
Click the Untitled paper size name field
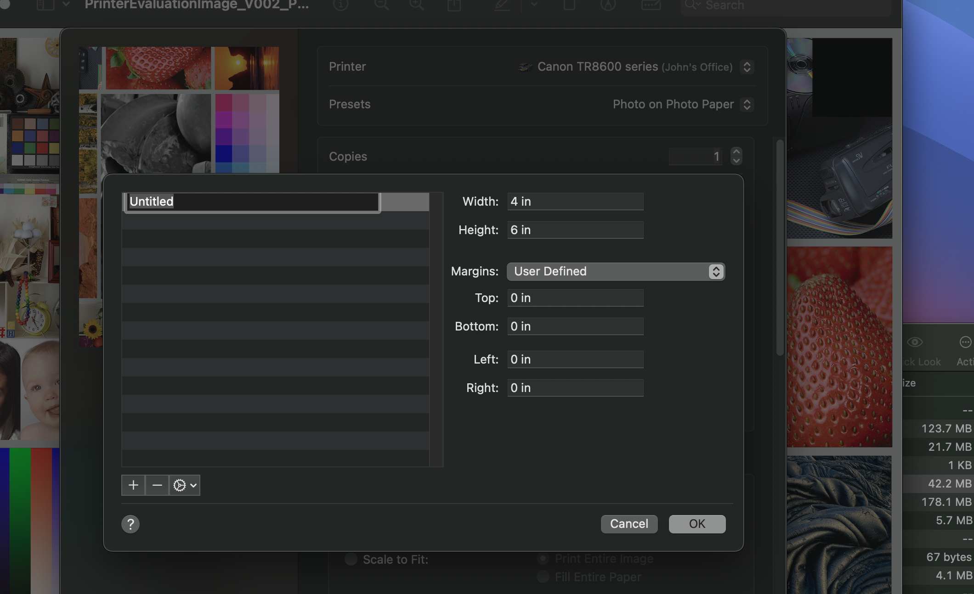point(252,202)
